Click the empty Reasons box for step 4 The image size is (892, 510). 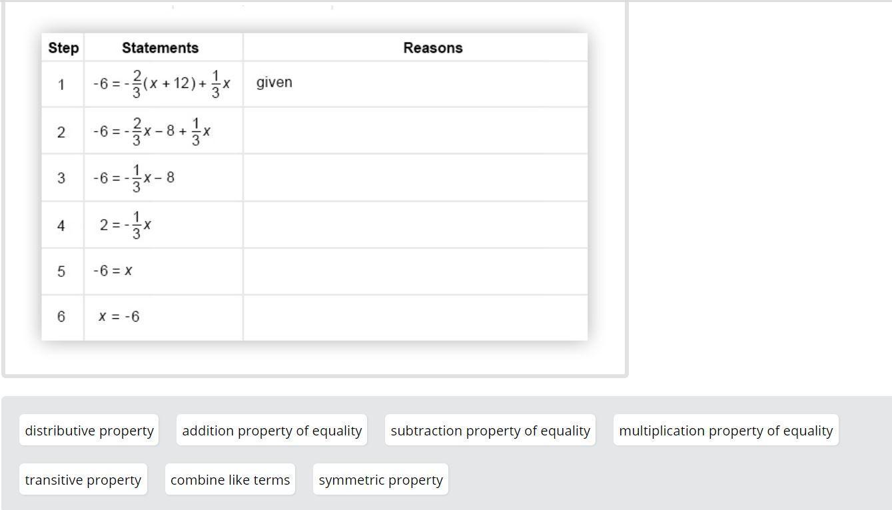click(415, 225)
